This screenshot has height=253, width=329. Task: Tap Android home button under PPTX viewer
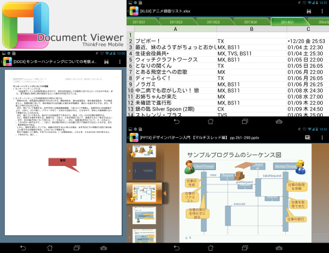tap(210, 248)
